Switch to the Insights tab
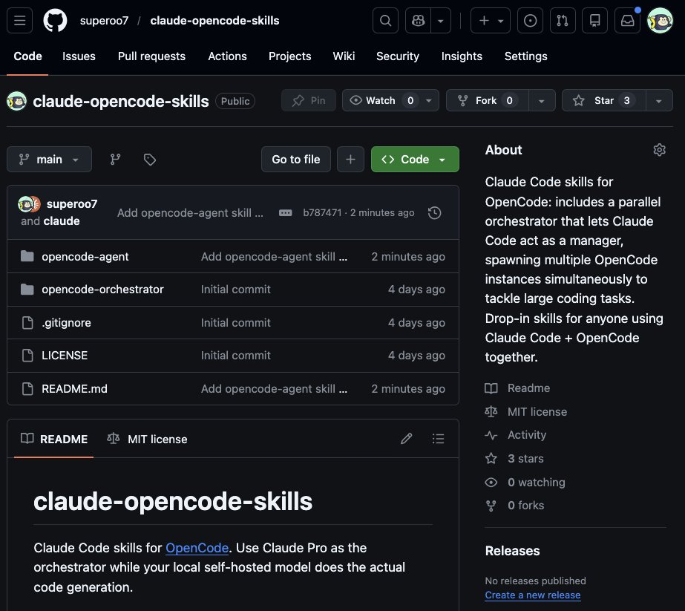The image size is (685, 611). pyautogui.click(x=462, y=56)
